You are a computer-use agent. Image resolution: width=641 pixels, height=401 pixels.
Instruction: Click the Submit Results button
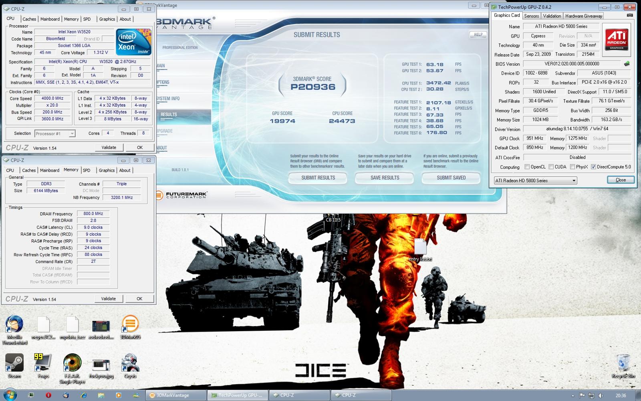pos(318,178)
